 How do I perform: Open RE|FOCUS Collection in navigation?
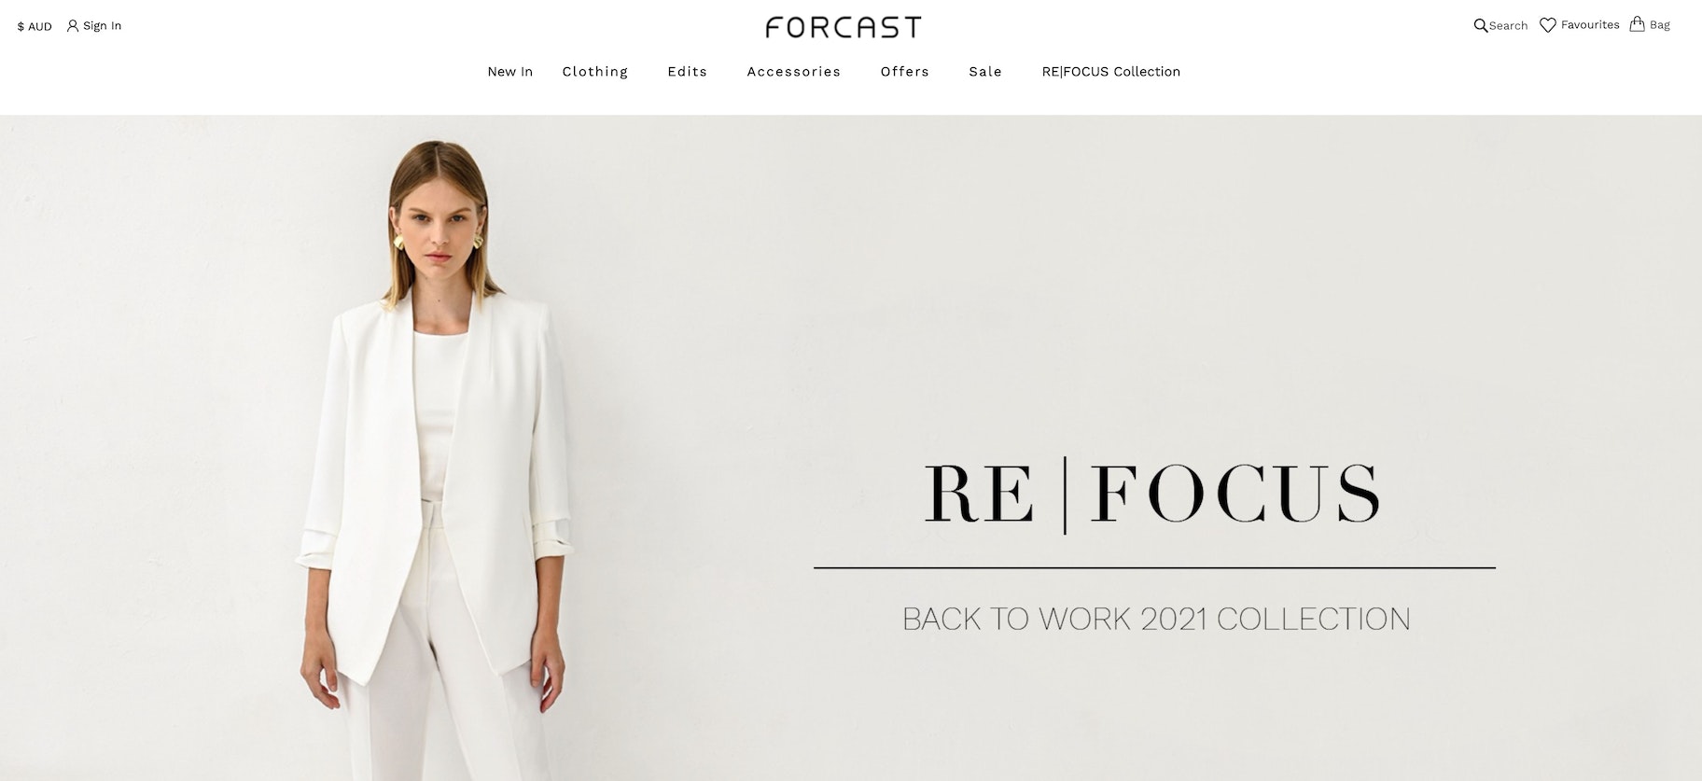click(x=1110, y=72)
